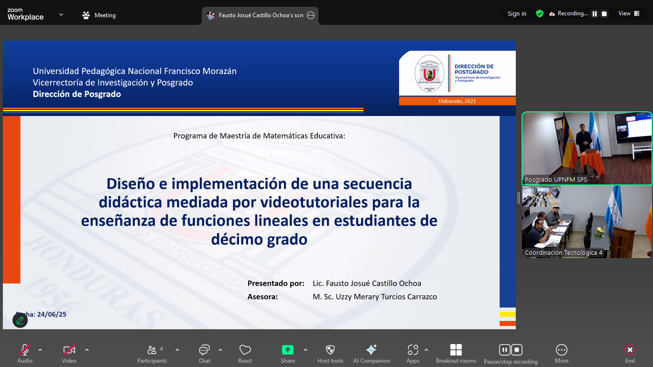Open Host tools shield menu
This screenshot has height=367, width=653.
tap(330, 354)
